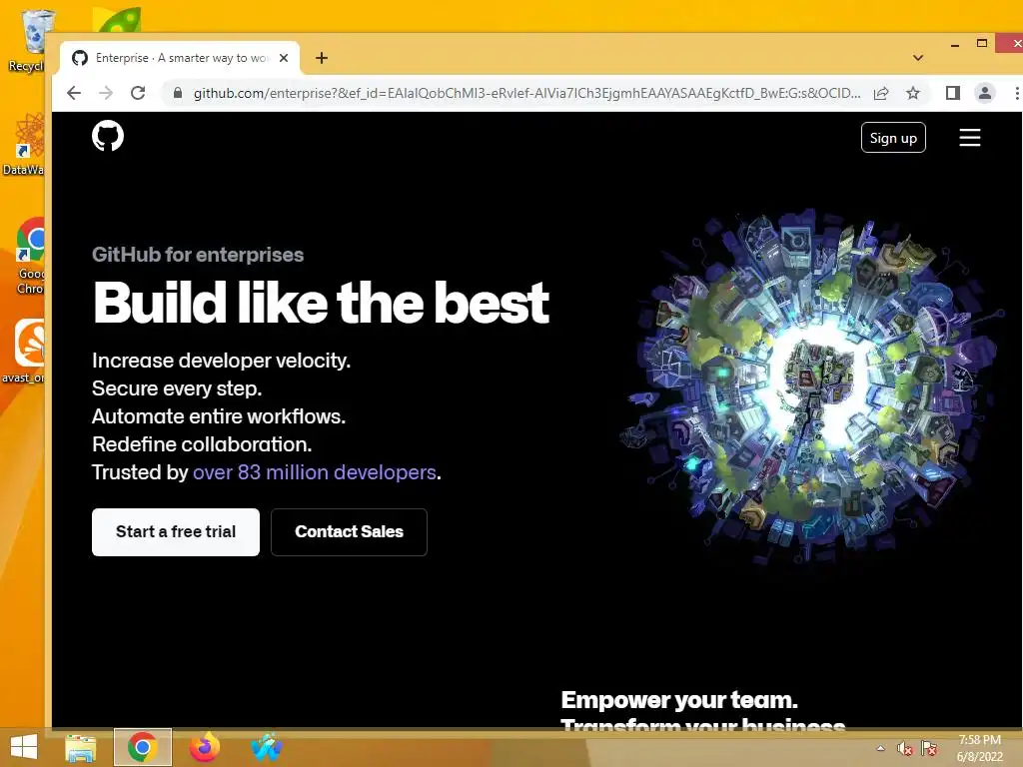1023x767 pixels.
Task: Click the Build like the best heading
Action: pyautogui.click(x=321, y=303)
